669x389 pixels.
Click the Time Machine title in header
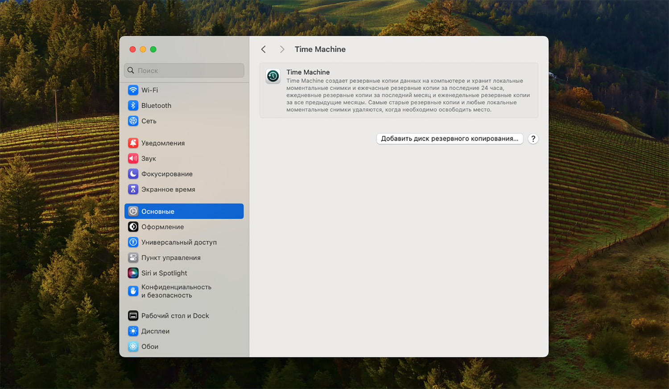(320, 49)
